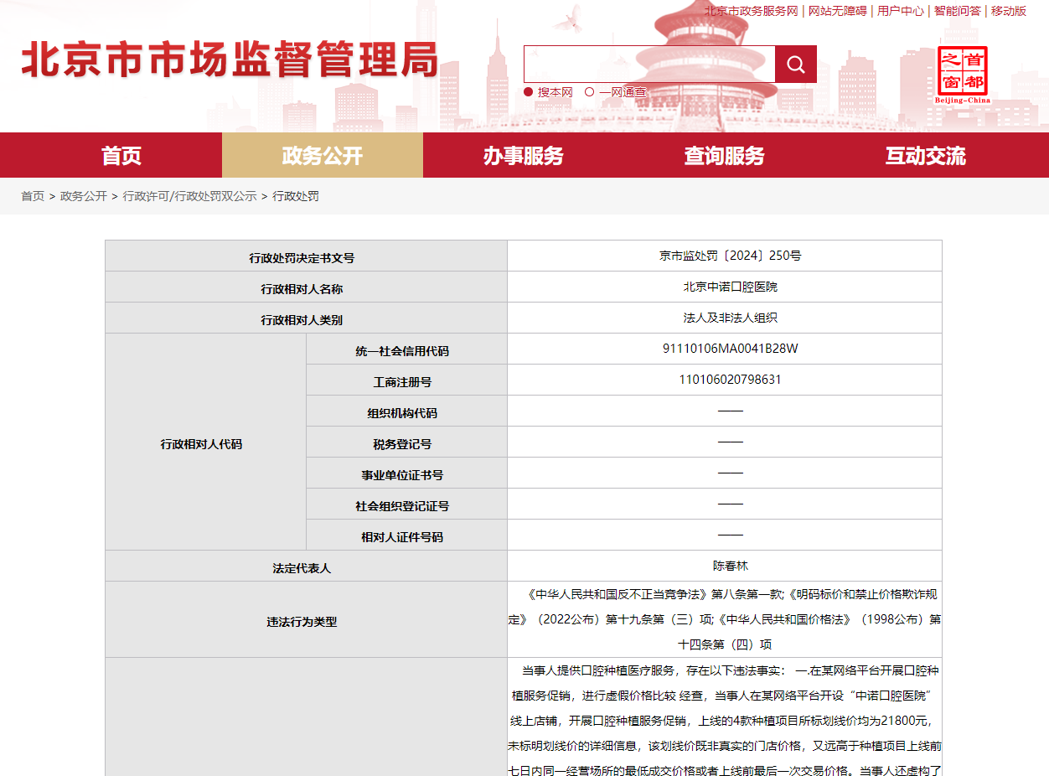Visit the 北京市政务服务网 top link
The image size is (1049, 776).
751,11
